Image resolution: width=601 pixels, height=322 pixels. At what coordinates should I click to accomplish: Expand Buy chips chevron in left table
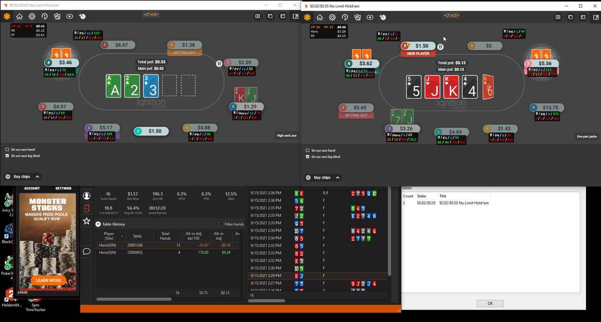(x=38, y=177)
